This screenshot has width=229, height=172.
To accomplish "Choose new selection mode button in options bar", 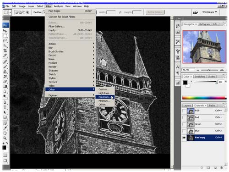I will (x=16, y=12).
